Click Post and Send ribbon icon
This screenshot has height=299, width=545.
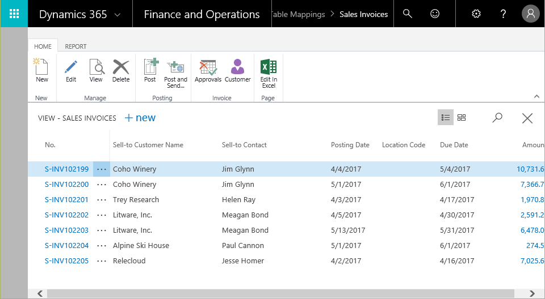pyautogui.click(x=175, y=74)
